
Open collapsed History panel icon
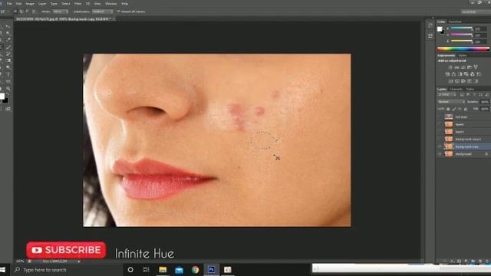pyautogui.click(x=430, y=25)
